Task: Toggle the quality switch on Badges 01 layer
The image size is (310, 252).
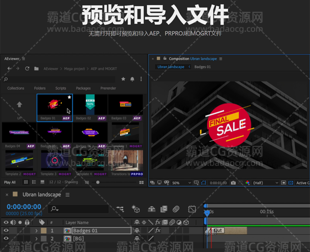Action: (151, 230)
